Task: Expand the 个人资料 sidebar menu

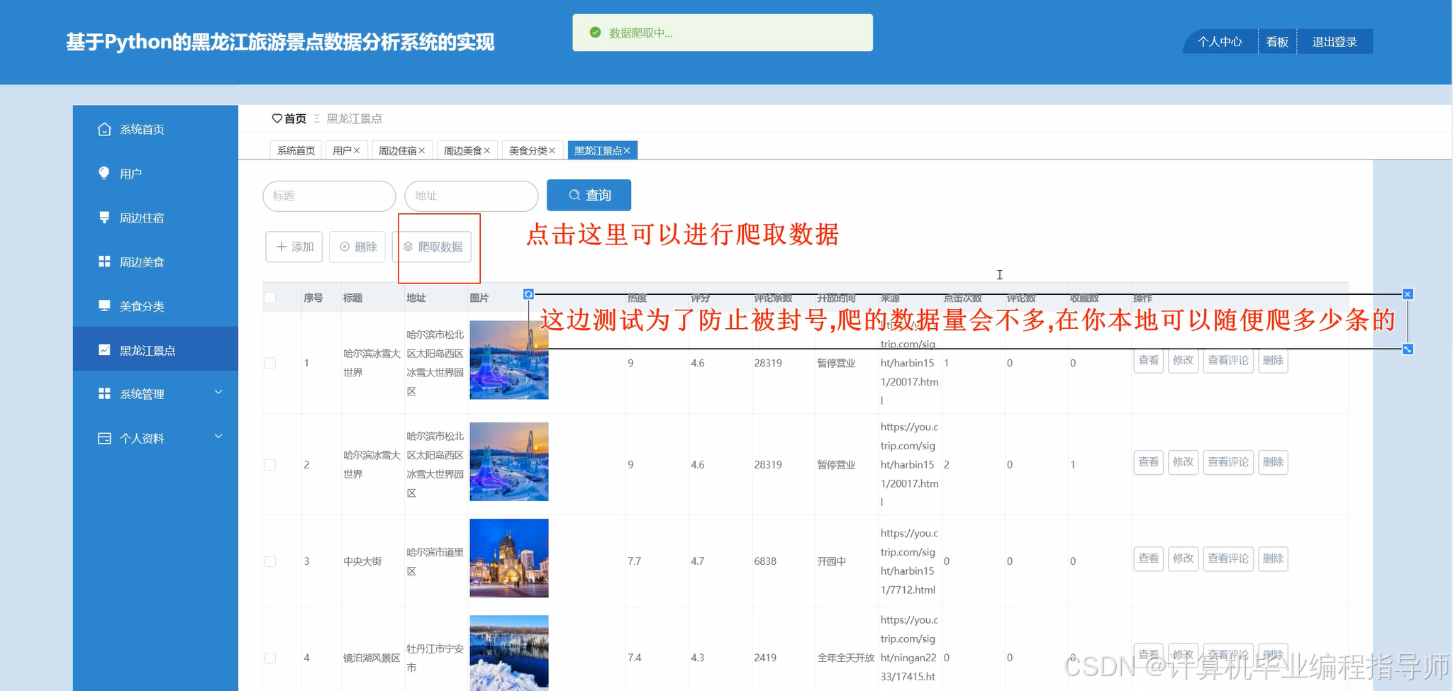Action: click(x=141, y=437)
